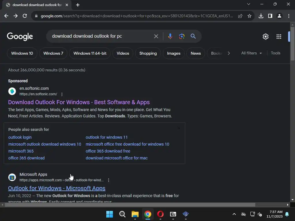Viewport: 295px width, 221px height.
Task: Switch to Images results
Action: tap(174, 53)
